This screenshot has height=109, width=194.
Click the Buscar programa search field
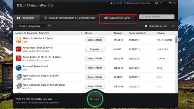(x=157, y=17)
